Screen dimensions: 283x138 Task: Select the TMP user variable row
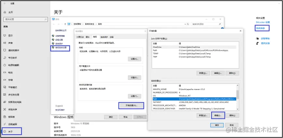[194, 57]
